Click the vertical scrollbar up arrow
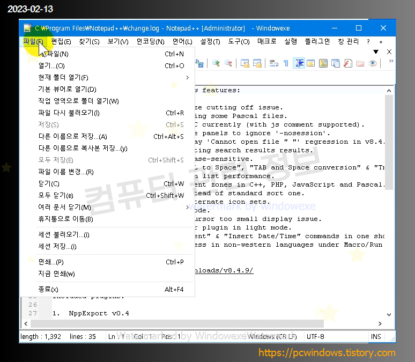Image resolution: width=415 pixels, height=362 pixels. [x=389, y=91]
